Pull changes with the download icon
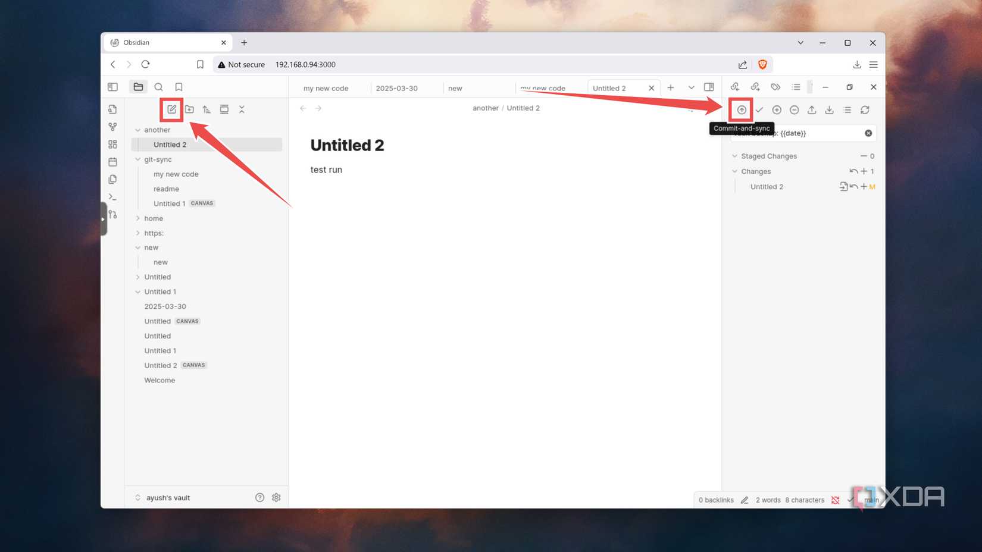 (x=829, y=110)
